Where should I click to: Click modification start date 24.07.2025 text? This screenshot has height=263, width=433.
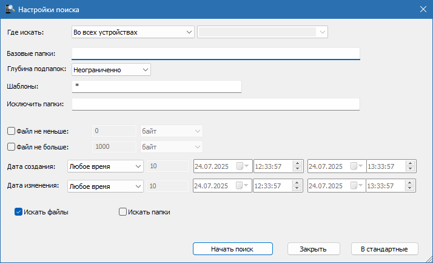(211, 186)
